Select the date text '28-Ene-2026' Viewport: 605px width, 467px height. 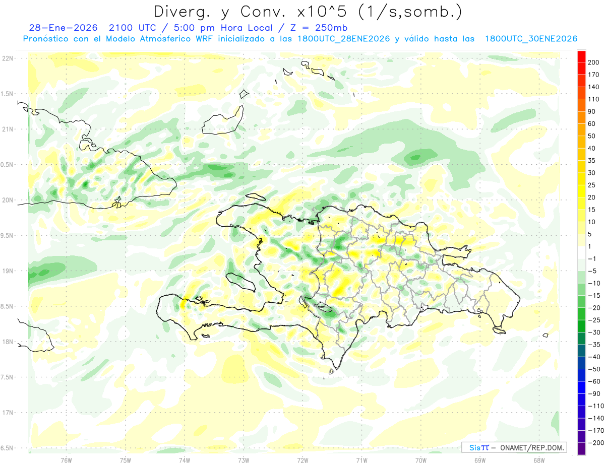tap(63, 28)
